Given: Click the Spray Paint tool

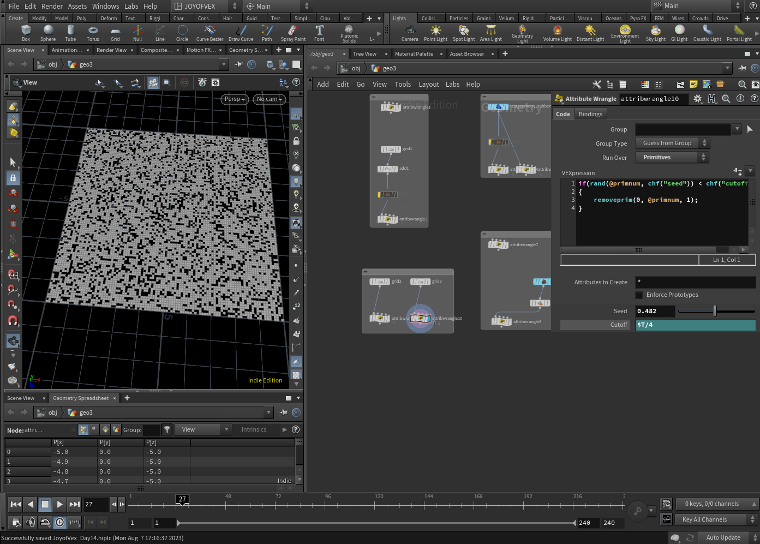Looking at the screenshot, I should 293,33.
